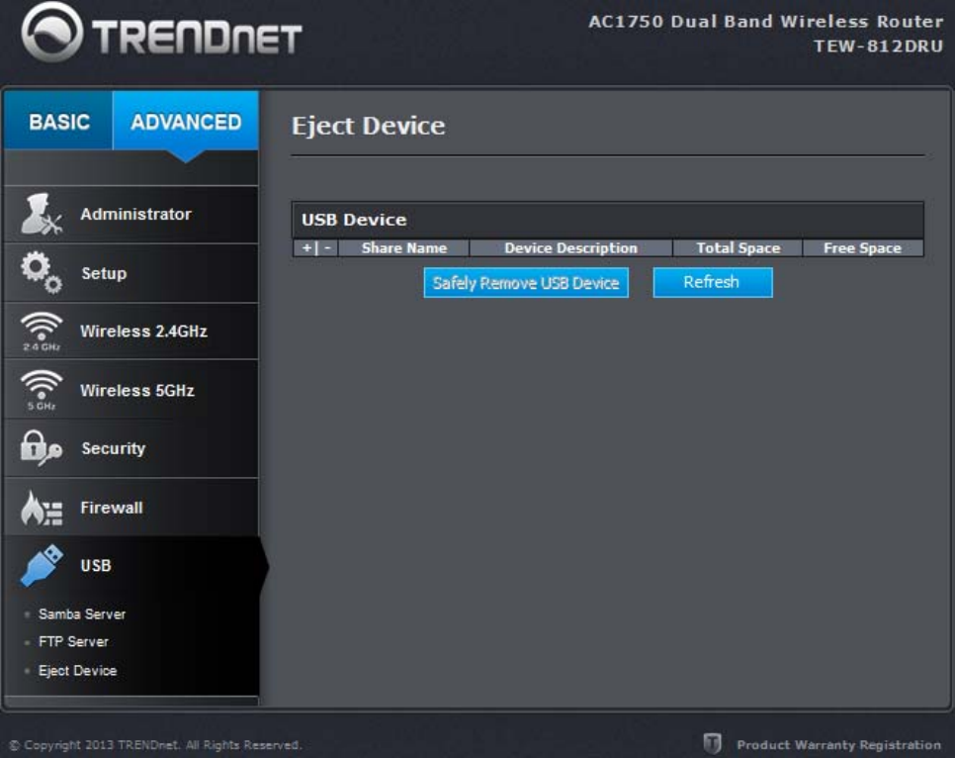
Task: Click the Administrator user icon
Action: 41,214
